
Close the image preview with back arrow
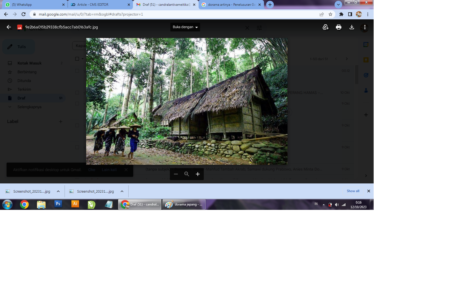tap(9, 27)
